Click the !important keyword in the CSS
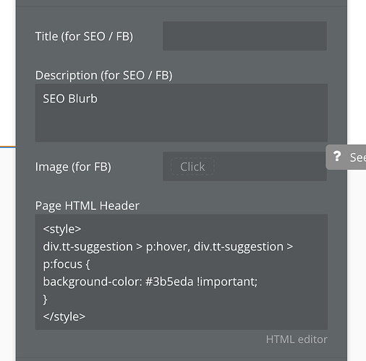This screenshot has height=361, width=366. point(227,282)
